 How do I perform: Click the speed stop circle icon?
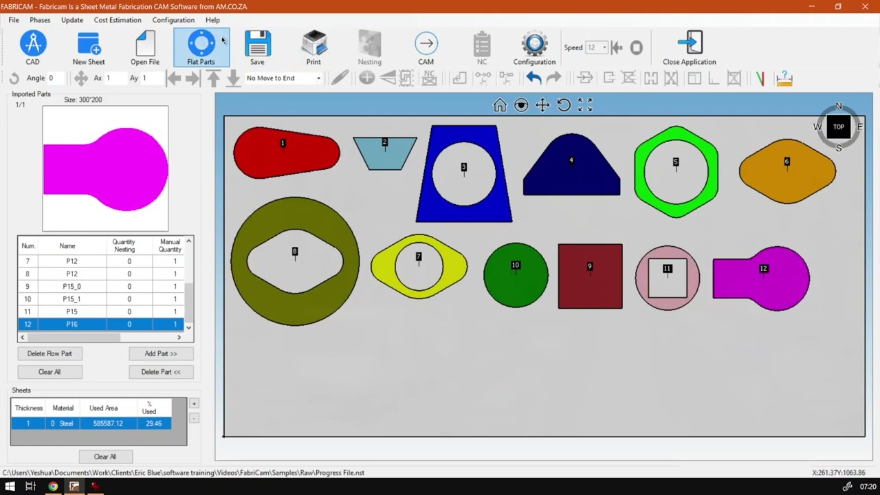[637, 47]
